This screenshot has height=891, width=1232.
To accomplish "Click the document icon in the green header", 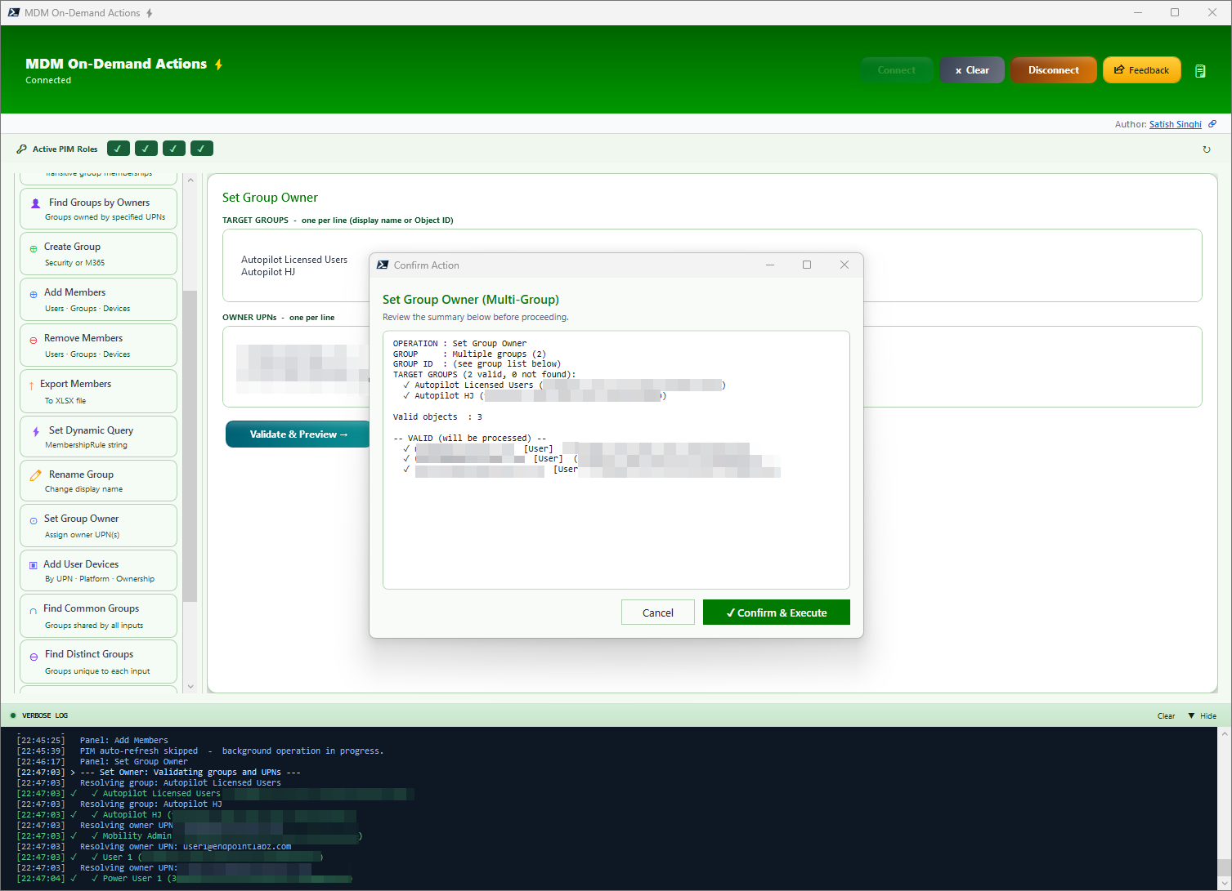I will [1200, 70].
